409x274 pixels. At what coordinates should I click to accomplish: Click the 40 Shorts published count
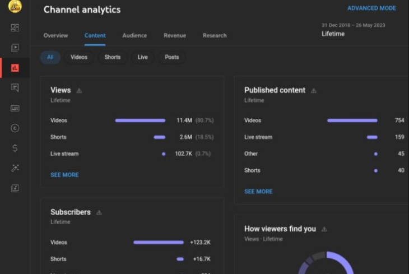click(401, 171)
